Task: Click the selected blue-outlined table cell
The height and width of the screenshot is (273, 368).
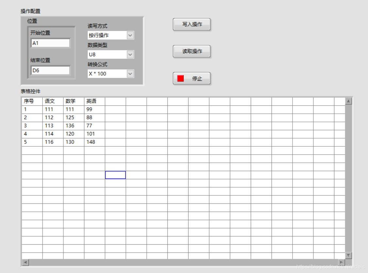Action: pyautogui.click(x=115, y=175)
